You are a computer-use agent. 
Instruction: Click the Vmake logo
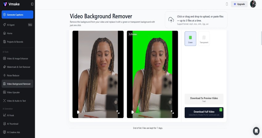tap(9, 4)
